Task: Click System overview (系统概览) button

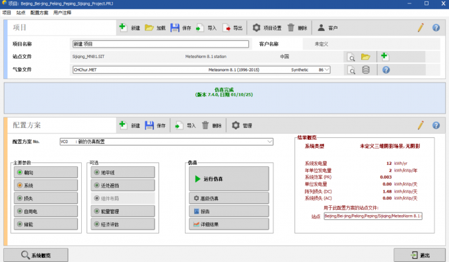Action: 36,255
